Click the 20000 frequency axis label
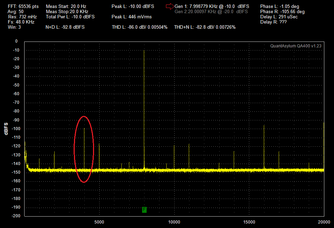 pos(324,222)
